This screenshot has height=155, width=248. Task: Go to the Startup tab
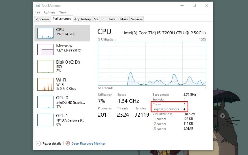pyautogui.click(x=99, y=19)
